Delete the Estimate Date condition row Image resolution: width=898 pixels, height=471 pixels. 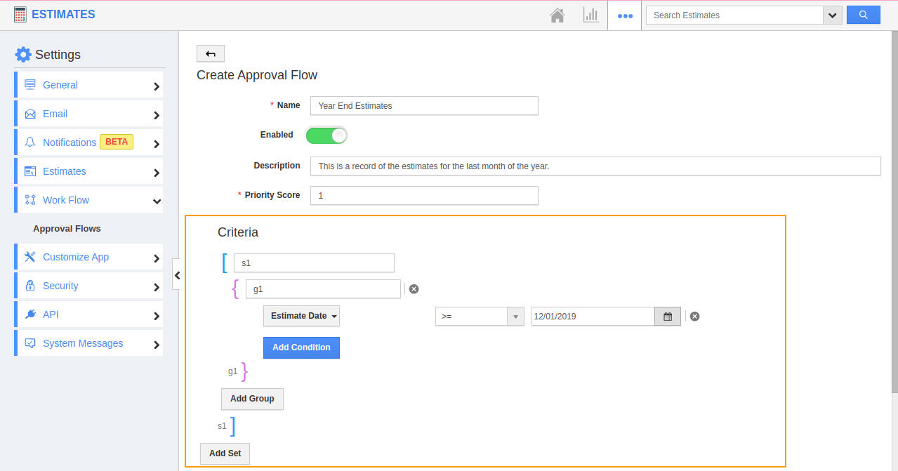coord(694,317)
